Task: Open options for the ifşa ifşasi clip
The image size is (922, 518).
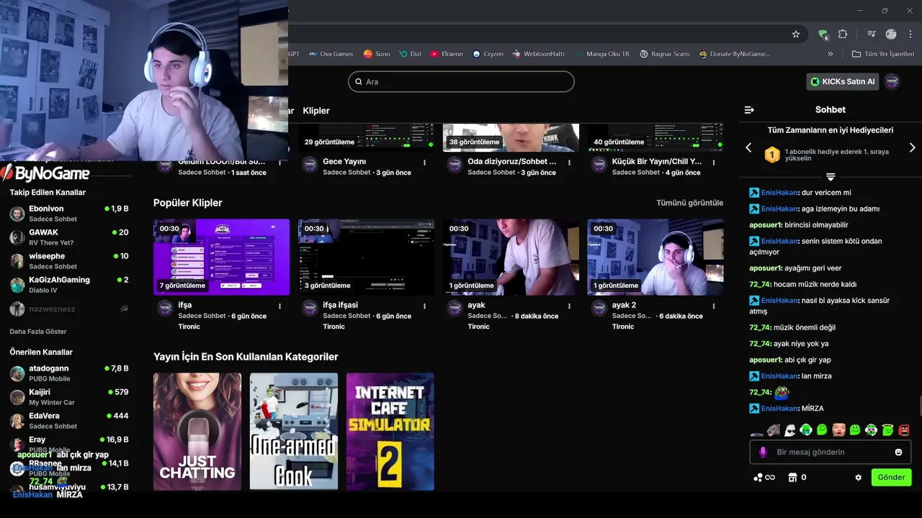Action: [x=424, y=306]
